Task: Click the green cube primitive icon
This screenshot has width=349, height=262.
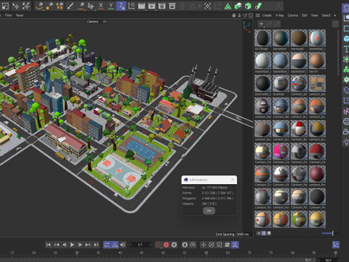Action: coord(248,6)
